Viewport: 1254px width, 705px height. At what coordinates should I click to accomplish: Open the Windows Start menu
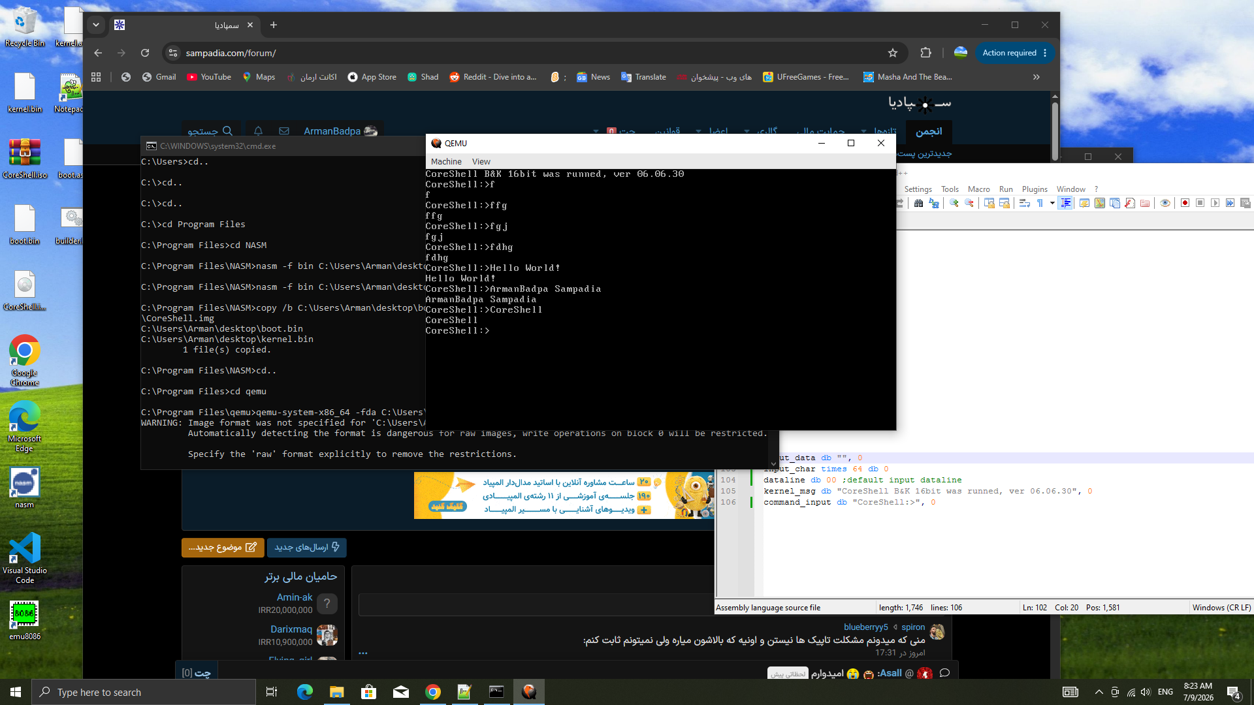click(x=16, y=692)
